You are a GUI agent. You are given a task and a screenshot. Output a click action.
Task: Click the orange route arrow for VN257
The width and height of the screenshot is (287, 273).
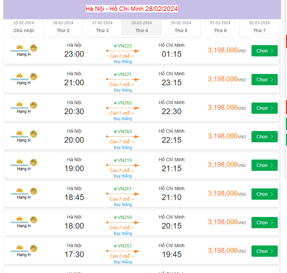click(x=123, y=251)
